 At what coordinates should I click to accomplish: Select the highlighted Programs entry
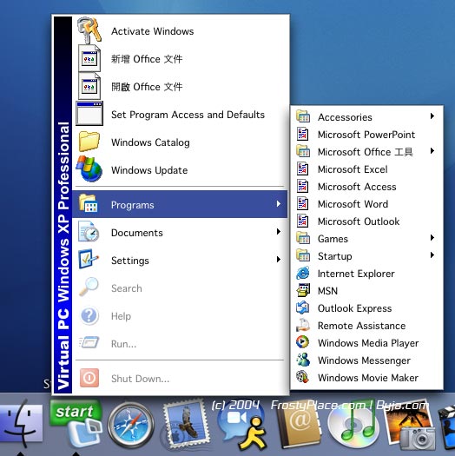click(180, 204)
